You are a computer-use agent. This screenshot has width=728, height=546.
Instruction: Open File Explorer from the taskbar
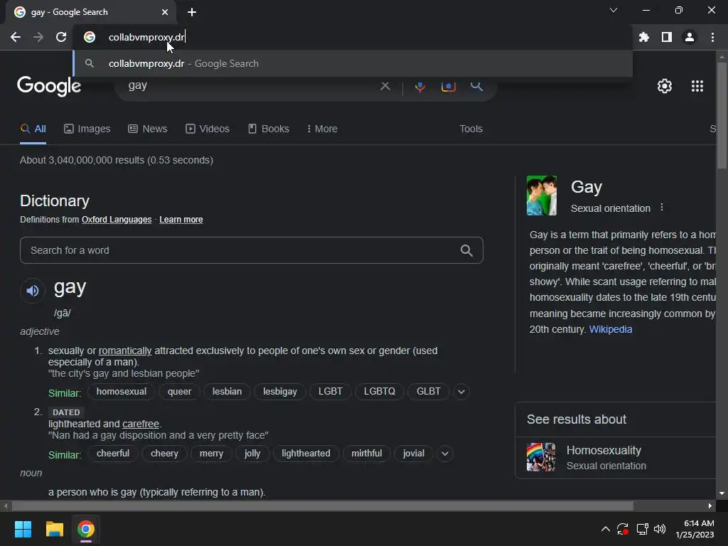(x=54, y=529)
